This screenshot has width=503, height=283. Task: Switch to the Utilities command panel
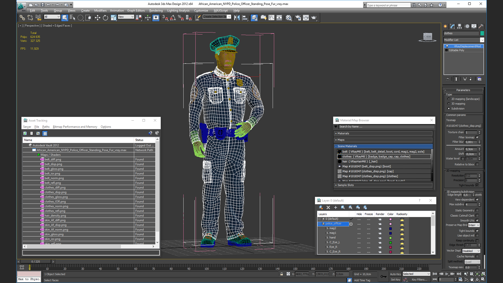[481, 26]
